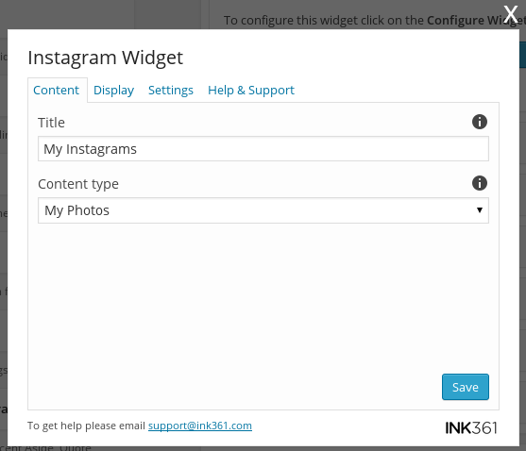Open the Help & Support tab
Screen dimensions: 526x451
pos(251,91)
